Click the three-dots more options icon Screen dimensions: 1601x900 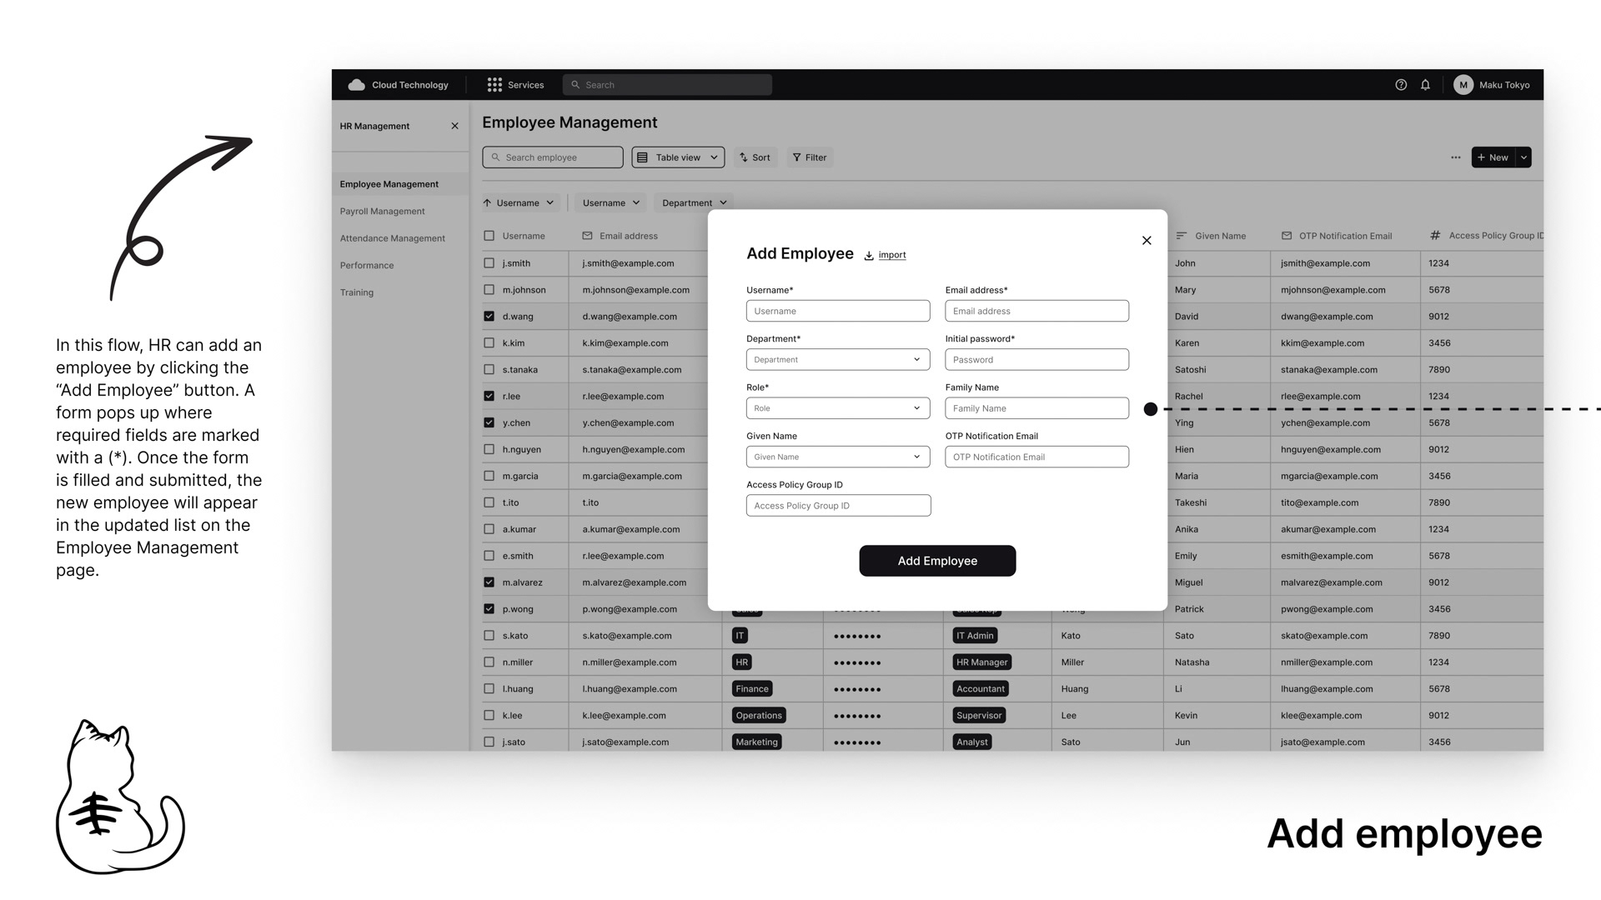[1455, 157]
